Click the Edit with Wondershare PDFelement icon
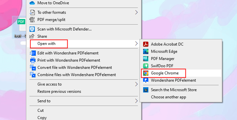The height and width of the screenshot is (120, 237). point(32,53)
